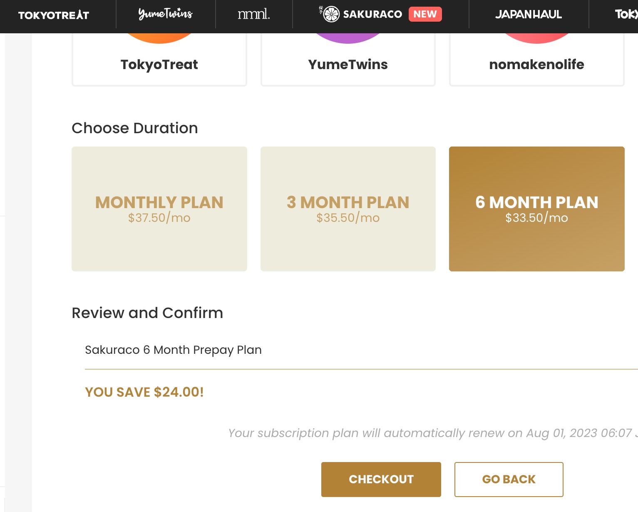The image size is (638, 512).
Task: Click the Sakuraco flower emblem icon
Action: pyautogui.click(x=331, y=14)
